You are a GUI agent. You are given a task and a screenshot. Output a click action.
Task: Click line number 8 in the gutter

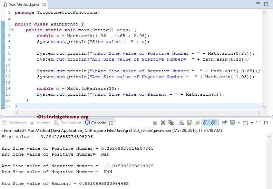click(x=9, y=53)
